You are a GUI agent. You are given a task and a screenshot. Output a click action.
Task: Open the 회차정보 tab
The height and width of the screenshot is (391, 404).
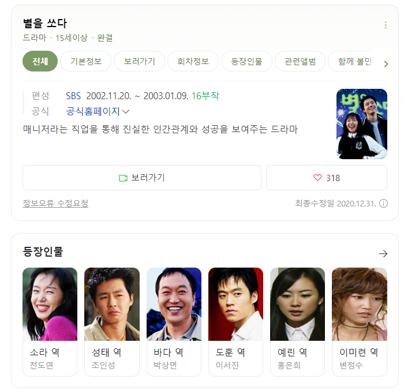tap(193, 61)
